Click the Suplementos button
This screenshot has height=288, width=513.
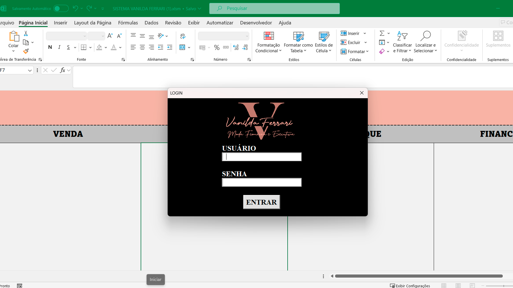pyautogui.click(x=498, y=39)
